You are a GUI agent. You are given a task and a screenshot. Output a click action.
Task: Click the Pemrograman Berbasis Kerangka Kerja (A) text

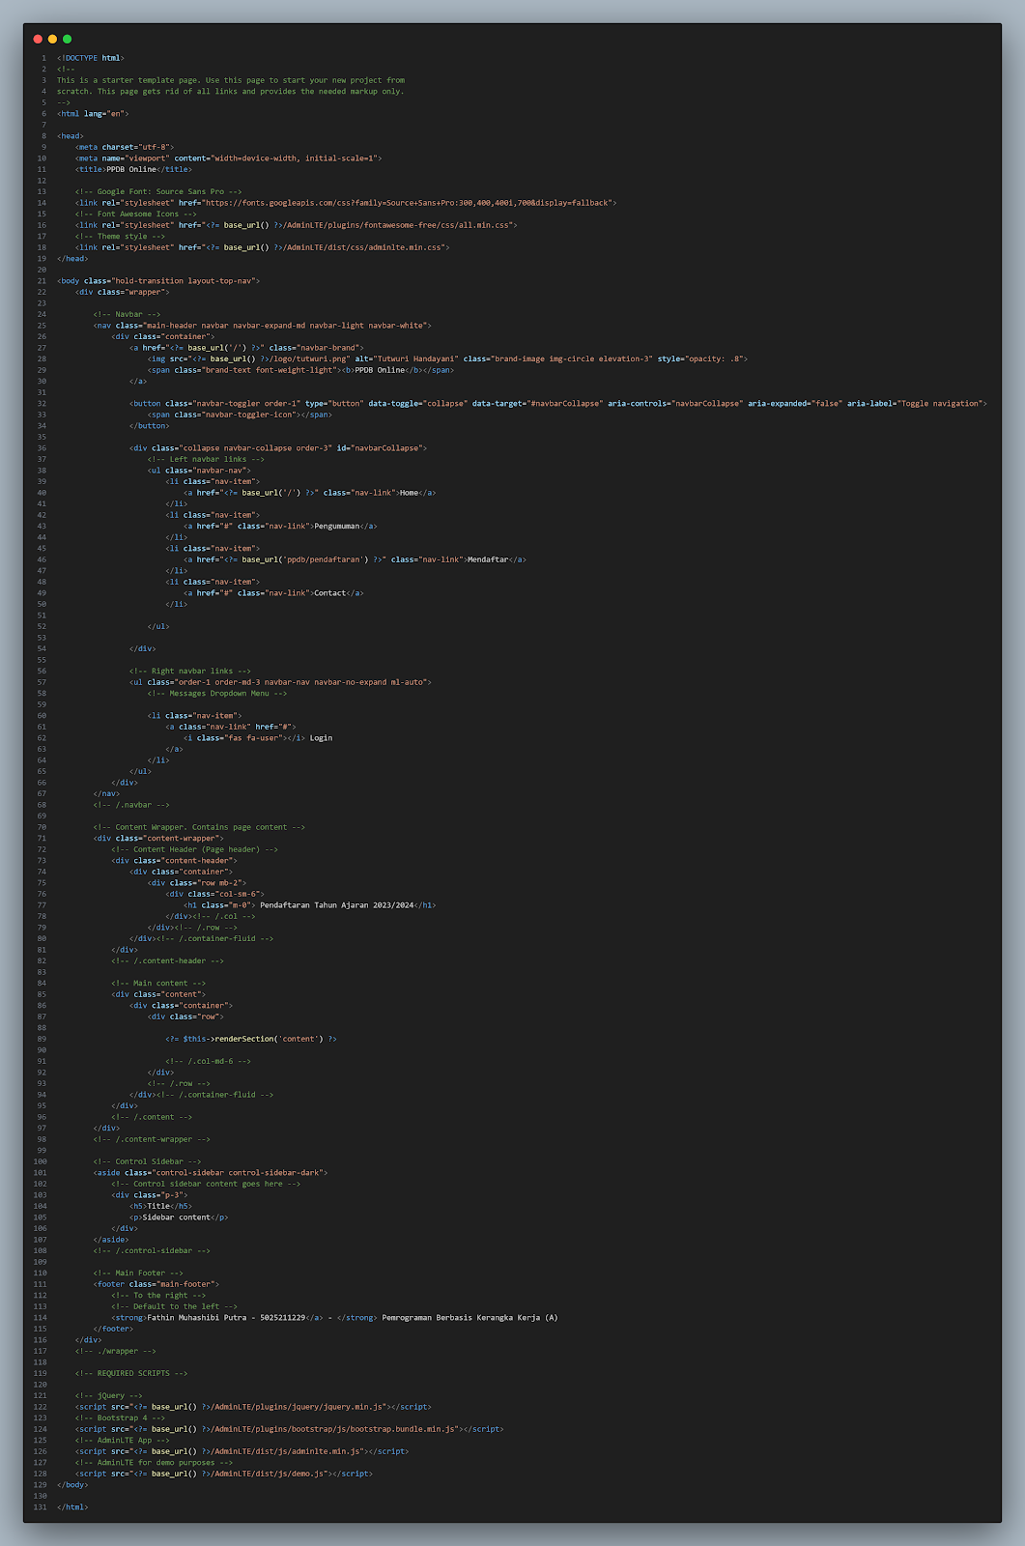pos(470,1317)
